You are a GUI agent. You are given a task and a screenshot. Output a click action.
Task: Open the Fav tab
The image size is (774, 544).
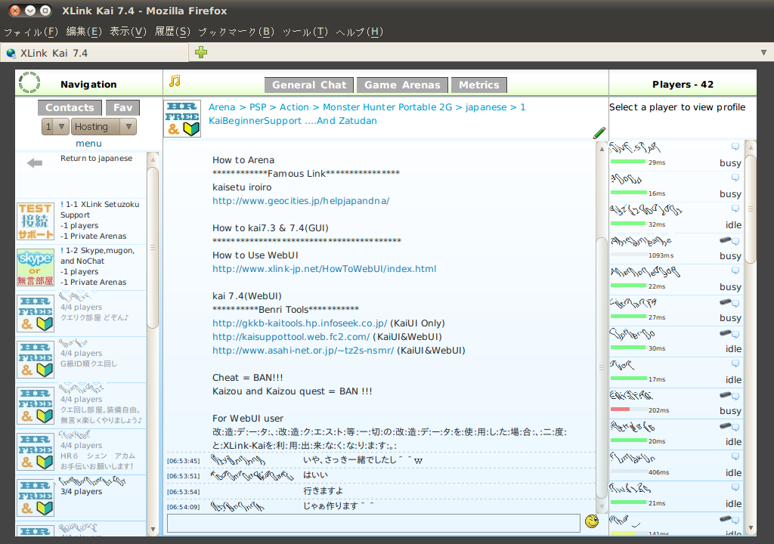click(x=123, y=107)
